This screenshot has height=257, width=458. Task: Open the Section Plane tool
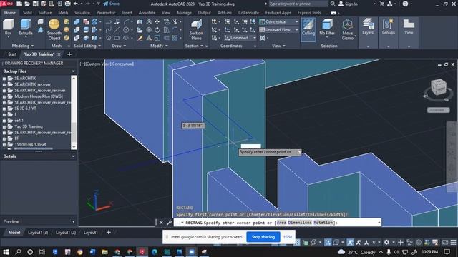(x=196, y=29)
